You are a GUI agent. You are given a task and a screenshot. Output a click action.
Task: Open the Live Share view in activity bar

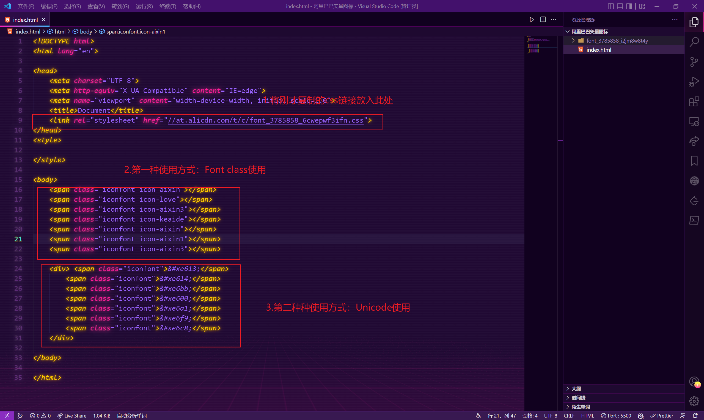(x=694, y=141)
